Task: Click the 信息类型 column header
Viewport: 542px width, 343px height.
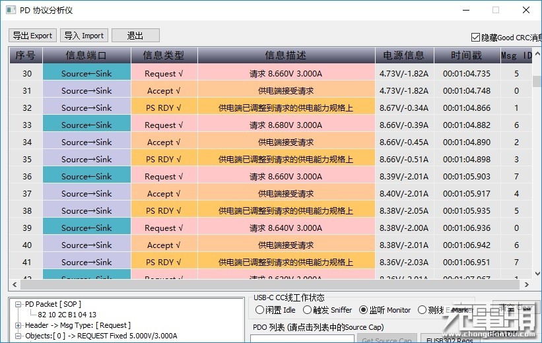Action: 164,55
